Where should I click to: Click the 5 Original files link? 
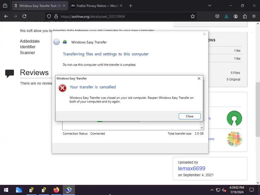(x=233, y=79)
